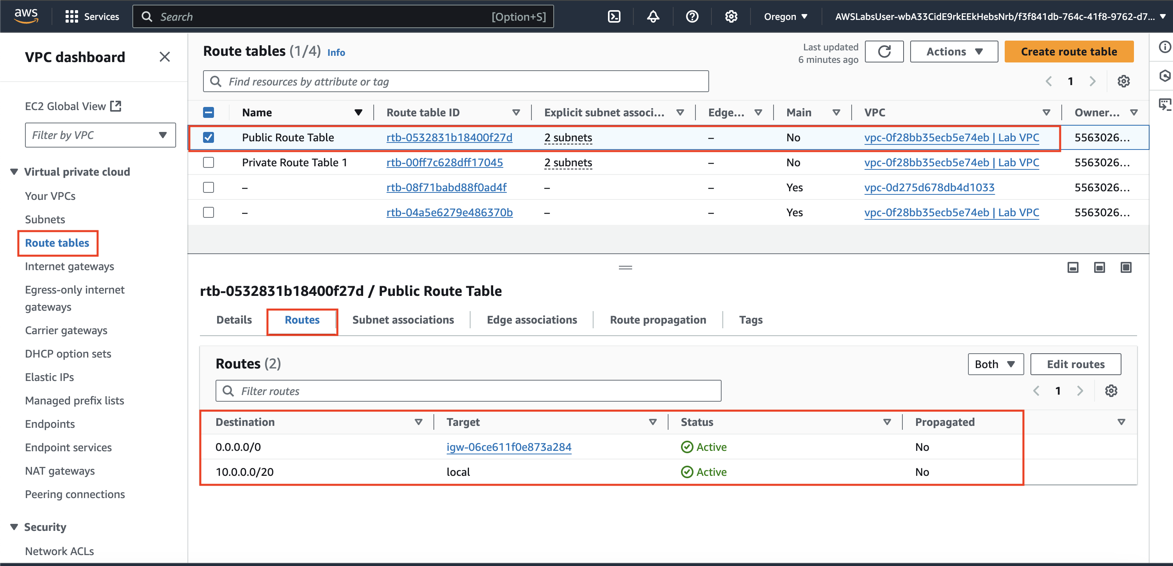The width and height of the screenshot is (1173, 566).
Task: Close the VPC dashboard sidebar
Action: click(164, 57)
